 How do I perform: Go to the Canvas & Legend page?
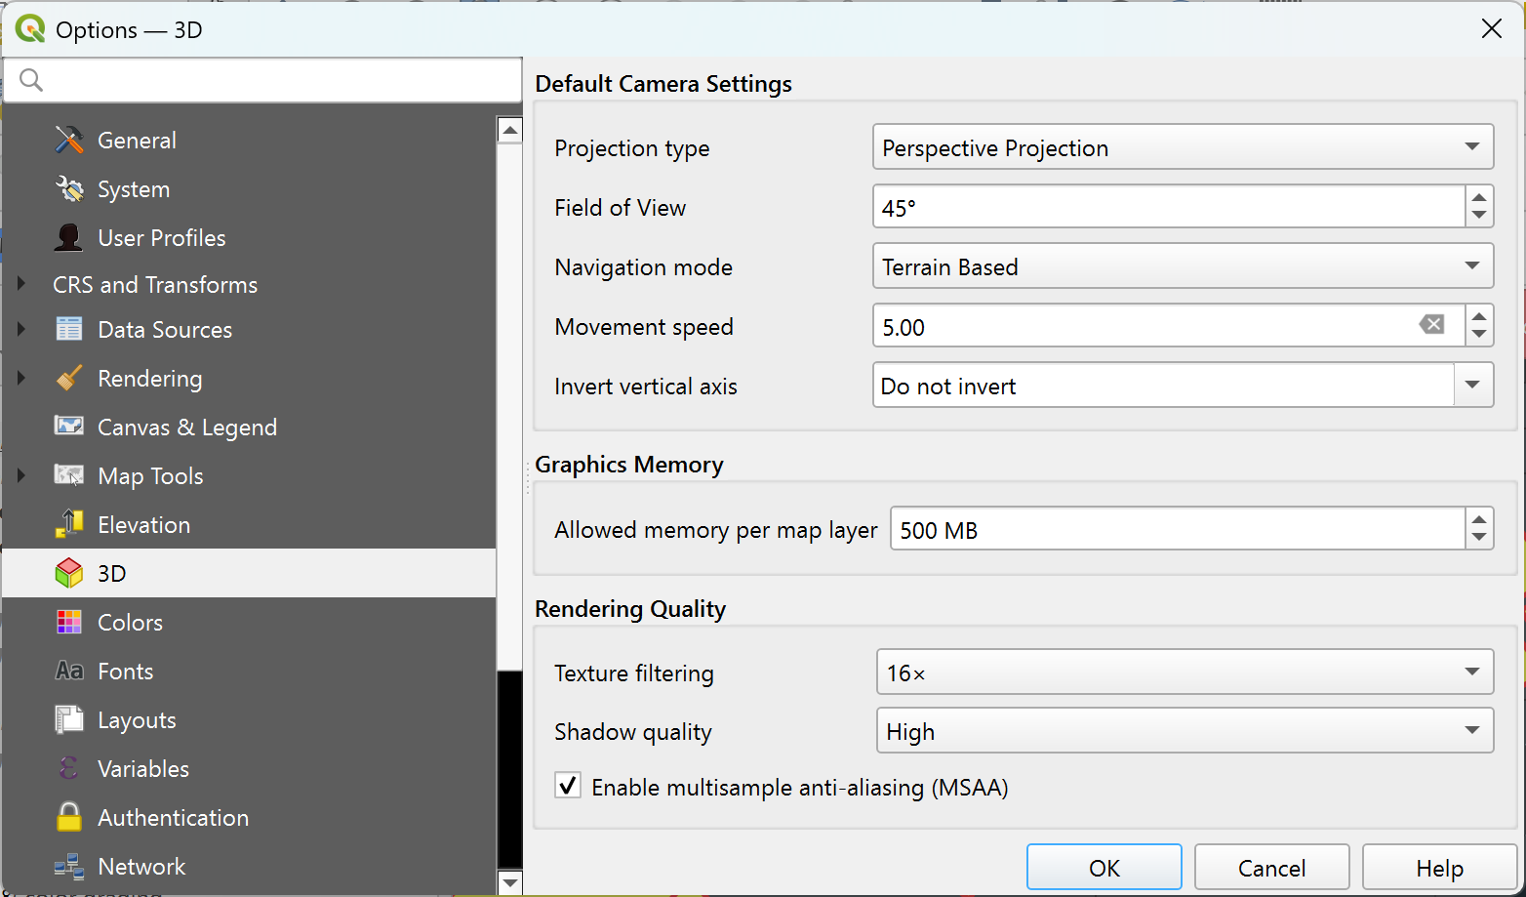249,427
